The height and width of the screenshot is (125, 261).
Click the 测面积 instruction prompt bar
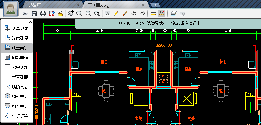(168, 24)
